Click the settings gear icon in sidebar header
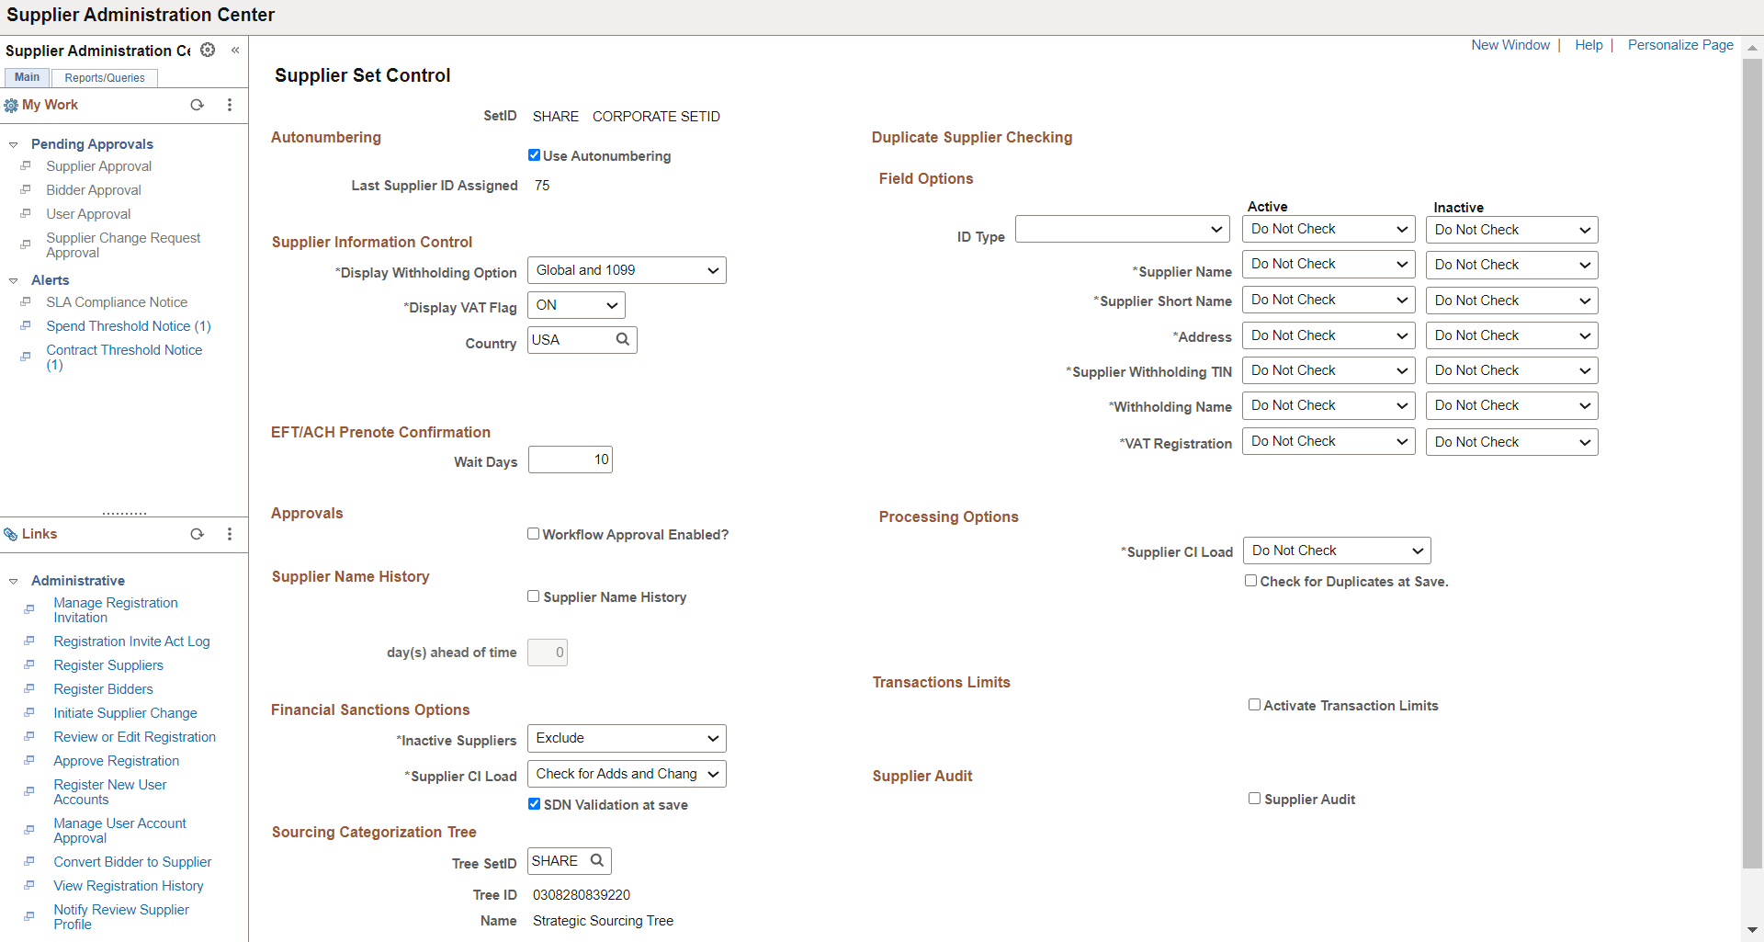This screenshot has height=942, width=1764. coord(209,50)
